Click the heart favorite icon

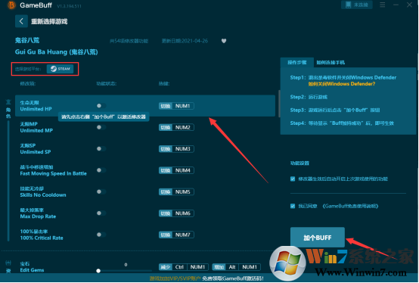point(224,41)
